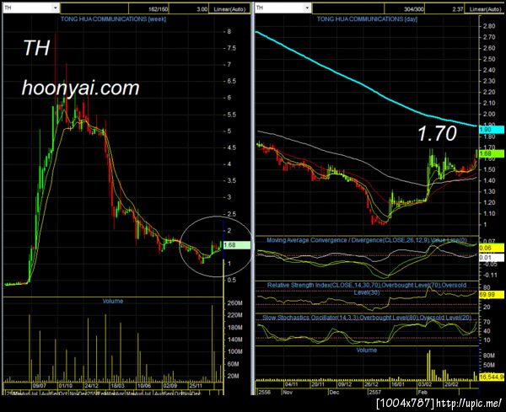This screenshot has width=506, height=412.
Task: Click the 2.80 level on daily price scale
Action: coord(489,26)
